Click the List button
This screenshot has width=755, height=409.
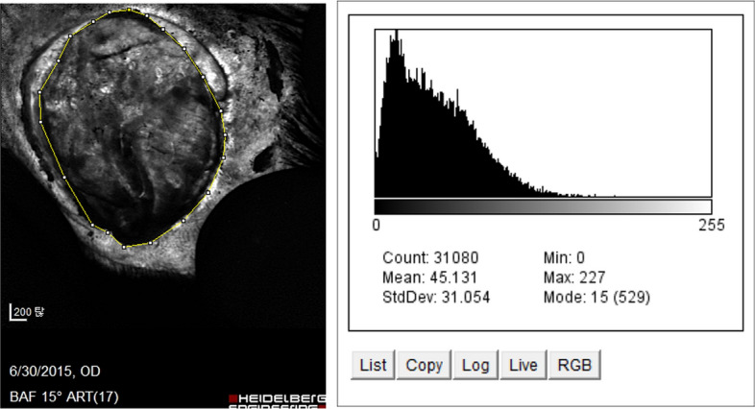tap(373, 365)
